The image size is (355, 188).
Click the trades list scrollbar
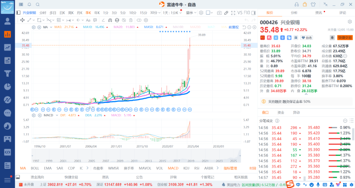(x=353, y=134)
